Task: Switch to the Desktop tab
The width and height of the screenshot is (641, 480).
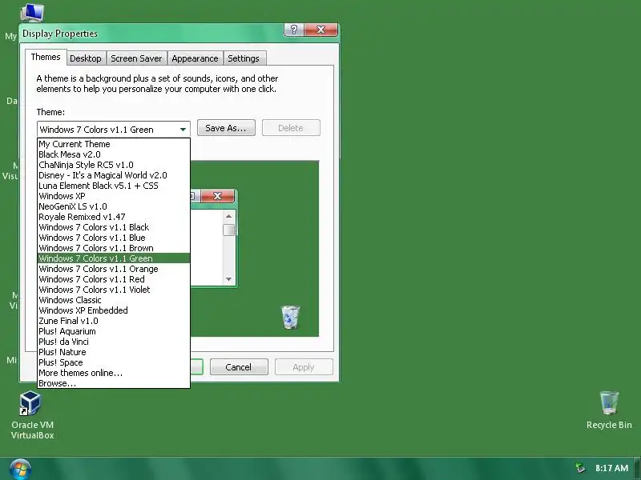Action: (86, 58)
